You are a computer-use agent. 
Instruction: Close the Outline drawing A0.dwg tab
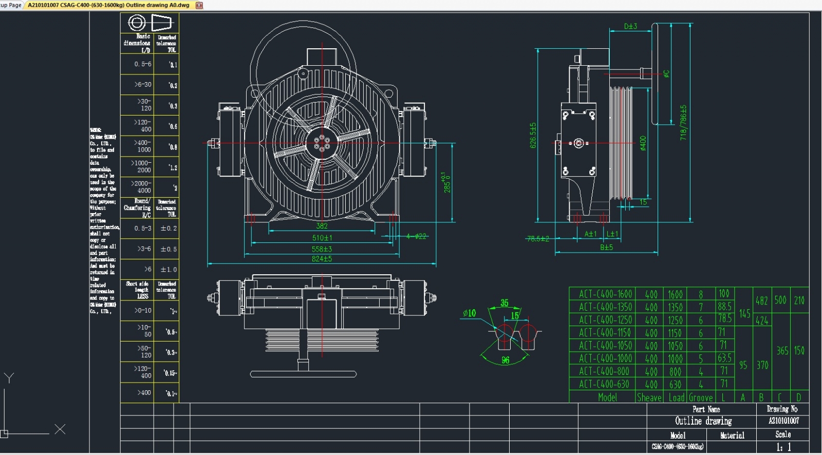pyautogui.click(x=199, y=5)
